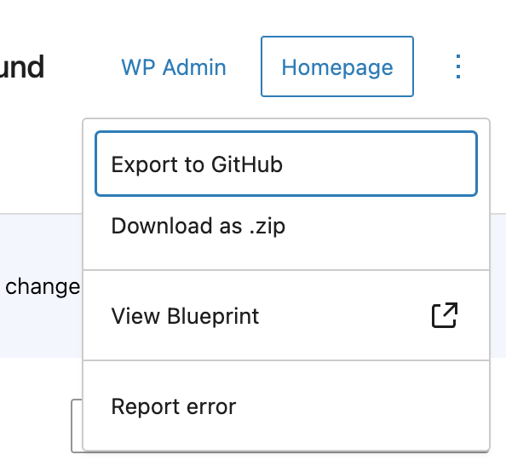
Task: Collapse the dropdown via vertical ellipsis
Action: [458, 66]
